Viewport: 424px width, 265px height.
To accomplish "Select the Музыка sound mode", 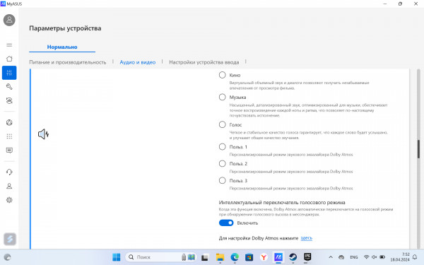I will click(223, 97).
